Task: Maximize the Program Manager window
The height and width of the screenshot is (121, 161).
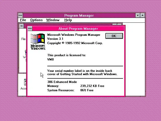Action: tap(142, 15)
